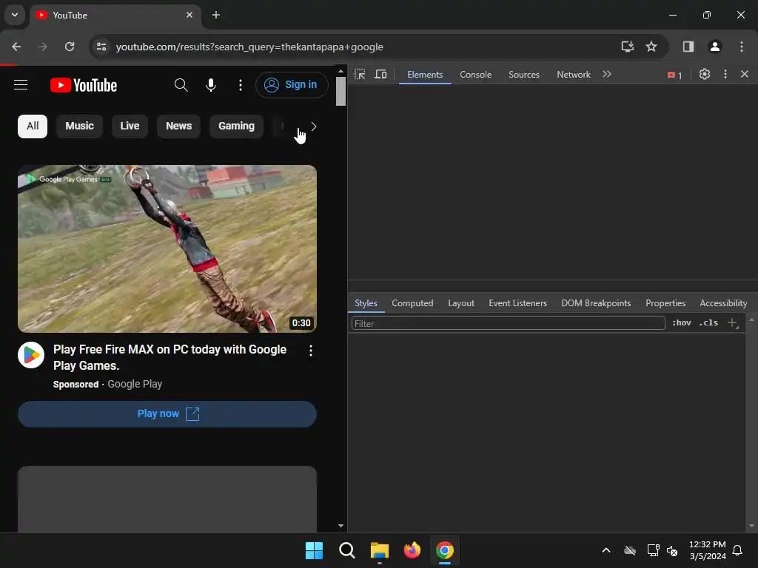Open the Event Listeners pane tab
This screenshot has height=568, width=758.
point(517,303)
